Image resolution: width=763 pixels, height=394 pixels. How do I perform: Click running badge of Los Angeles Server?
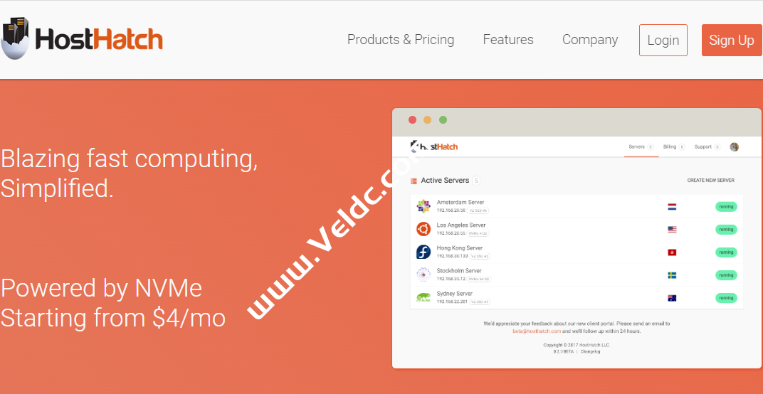pos(726,230)
